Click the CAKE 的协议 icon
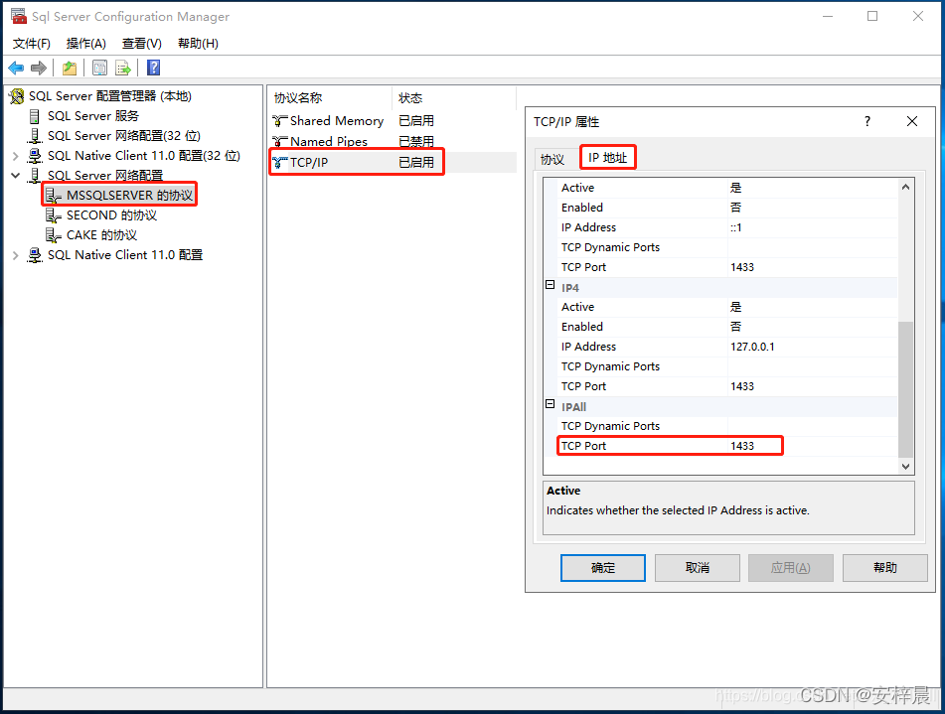The image size is (945, 714). coord(54,235)
